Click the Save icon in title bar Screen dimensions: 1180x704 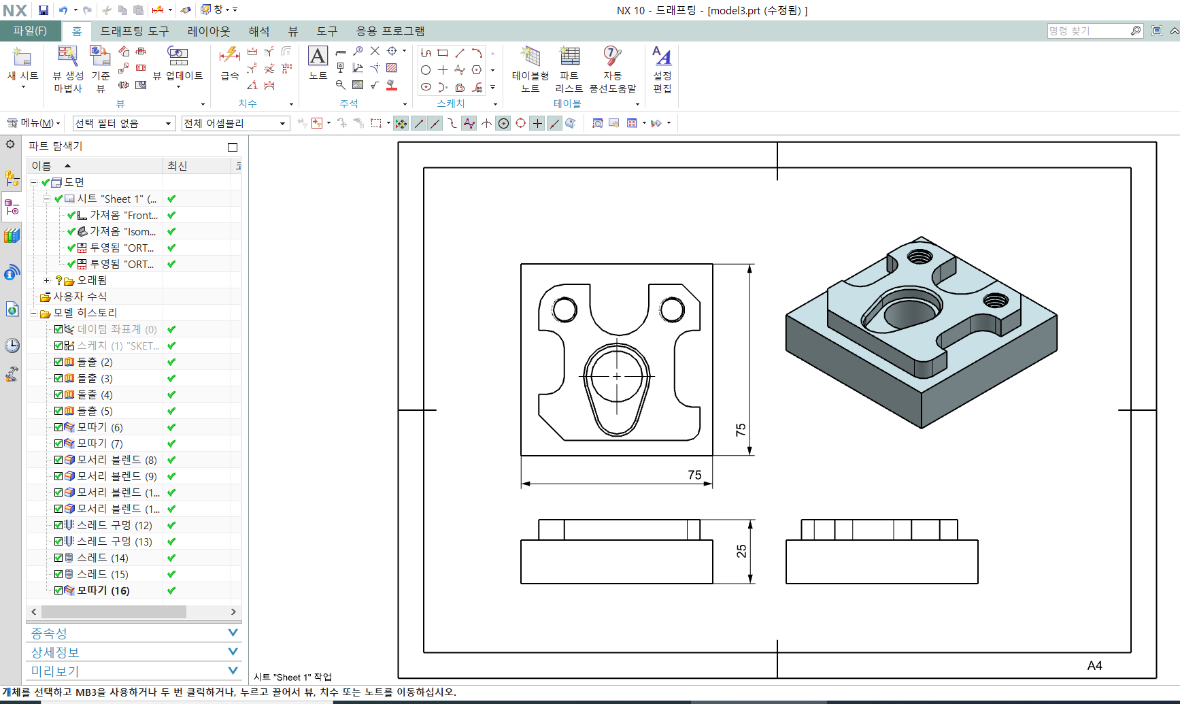(44, 10)
